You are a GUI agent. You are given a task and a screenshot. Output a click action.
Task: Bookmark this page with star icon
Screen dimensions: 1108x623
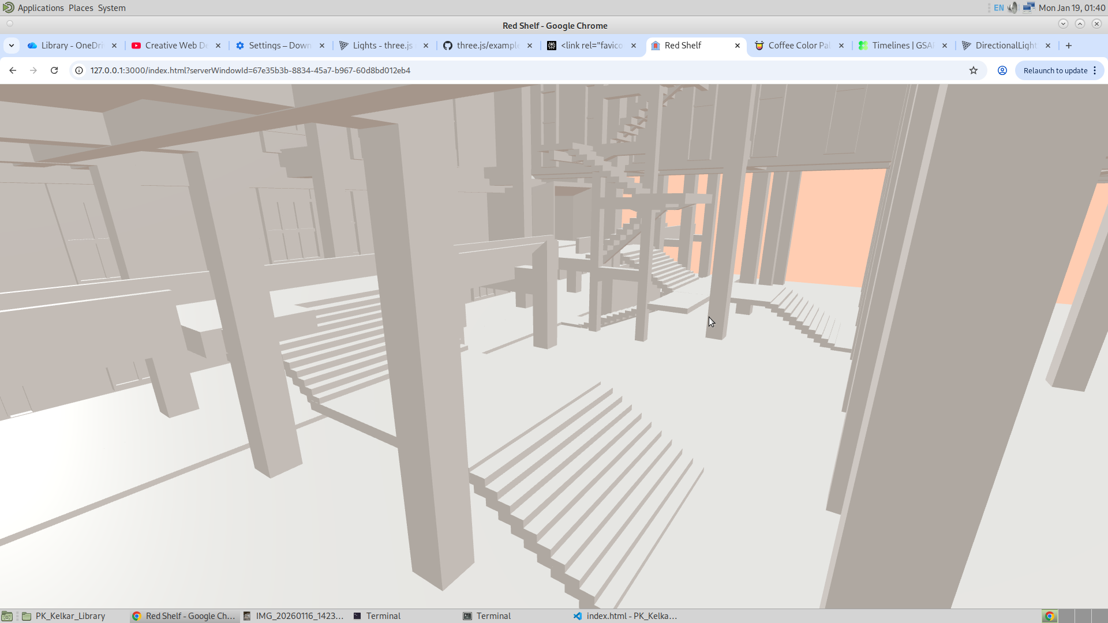[x=974, y=70]
